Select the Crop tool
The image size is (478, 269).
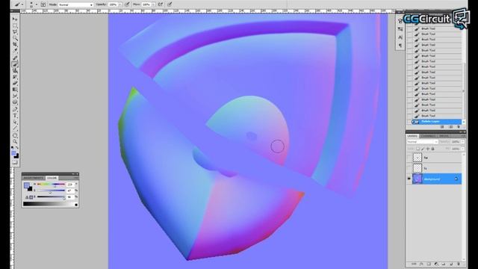pos(15,45)
